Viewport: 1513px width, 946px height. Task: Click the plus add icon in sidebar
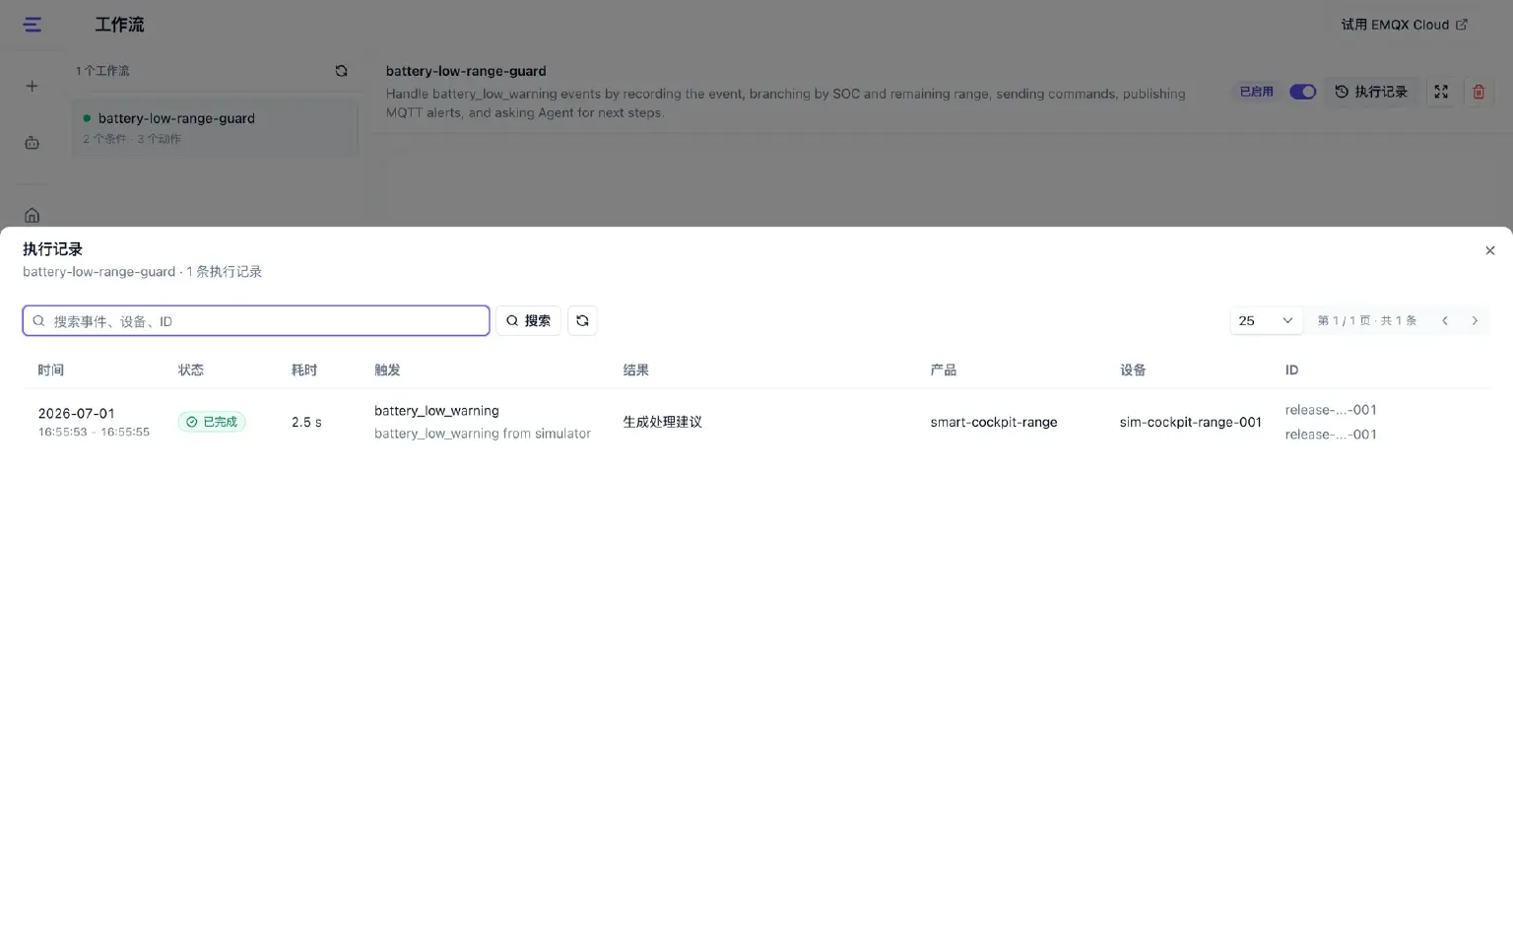pos(32,86)
